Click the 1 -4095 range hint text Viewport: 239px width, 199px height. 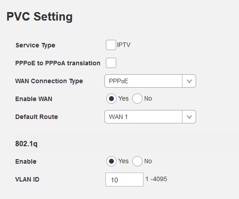click(x=156, y=179)
